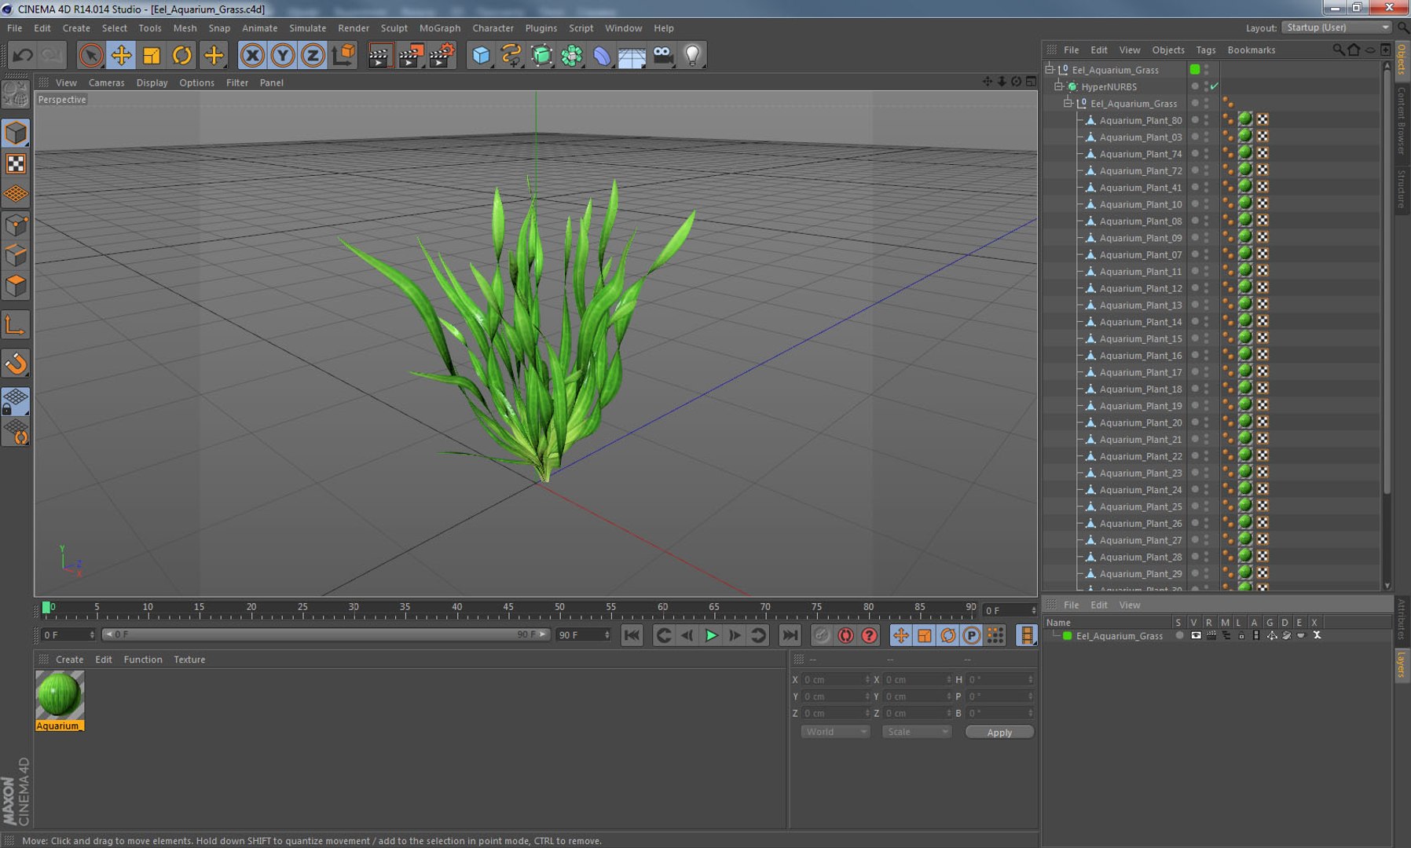This screenshot has width=1411, height=848.
Task: Toggle the Snap magnet icon
Action: 16,364
